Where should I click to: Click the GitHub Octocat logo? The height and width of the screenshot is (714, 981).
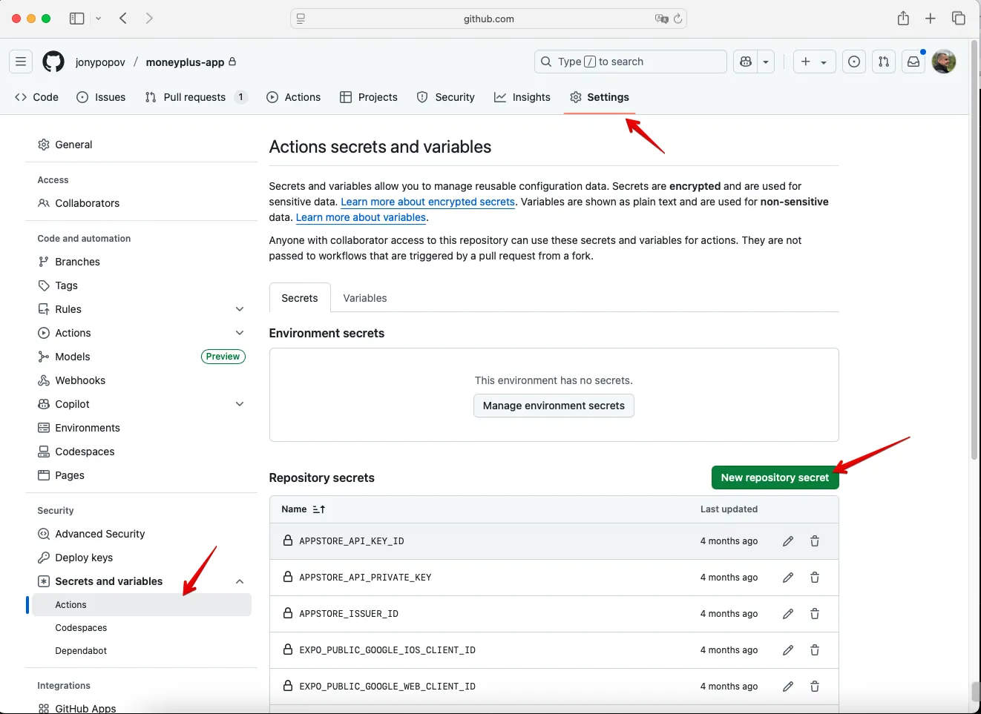[x=53, y=62]
